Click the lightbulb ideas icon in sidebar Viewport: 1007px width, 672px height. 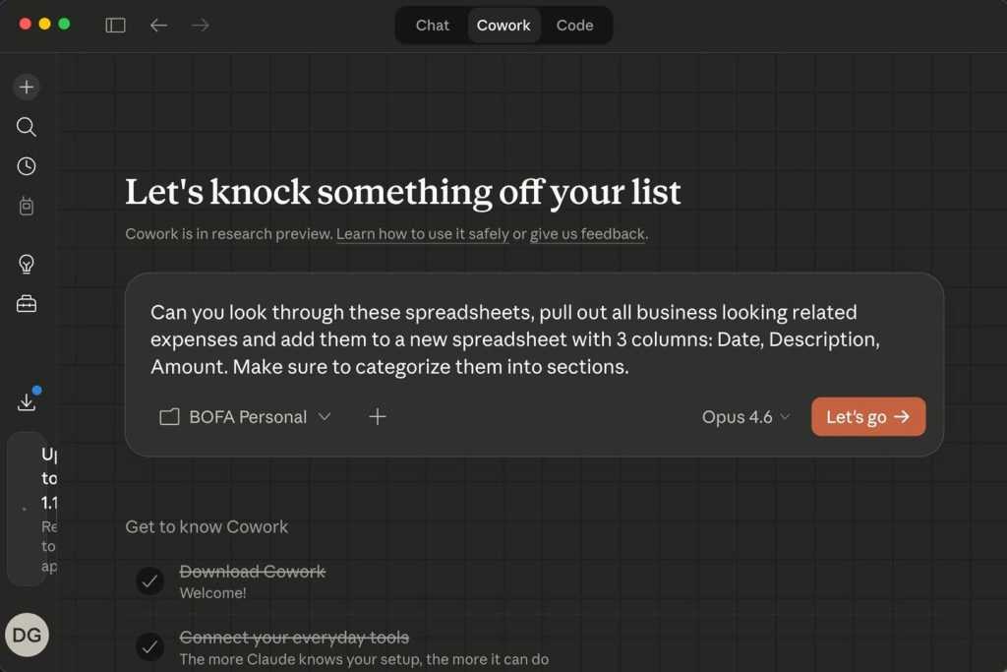pos(27,264)
